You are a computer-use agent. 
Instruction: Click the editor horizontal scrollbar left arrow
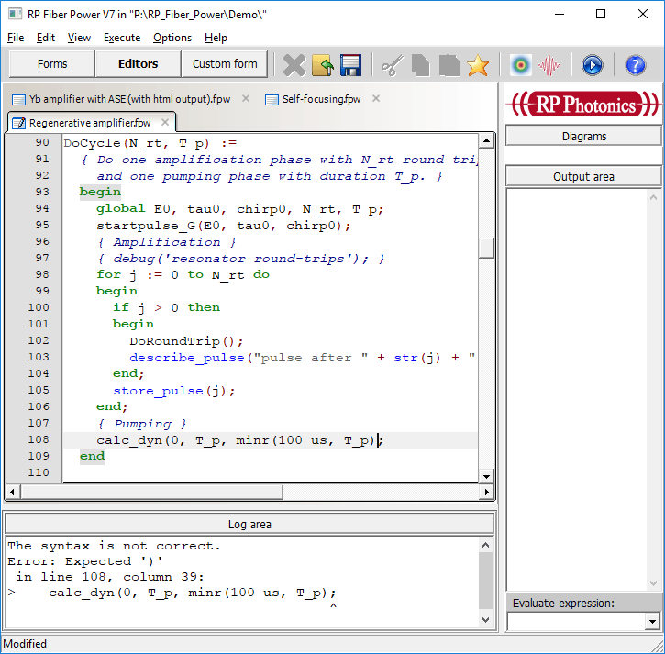click(12, 492)
